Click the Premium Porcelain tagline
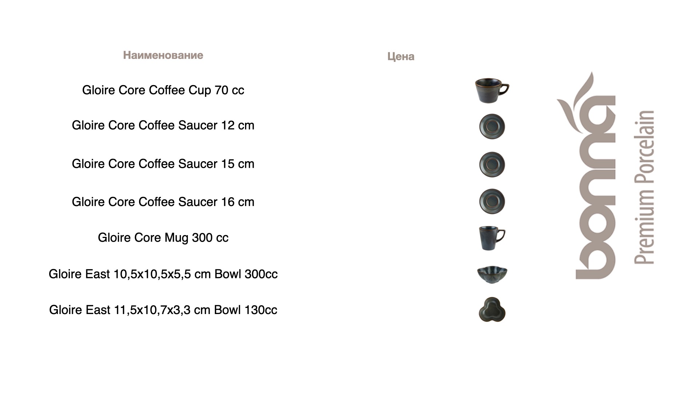The height and width of the screenshot is (393, 699). pos(644,187)
